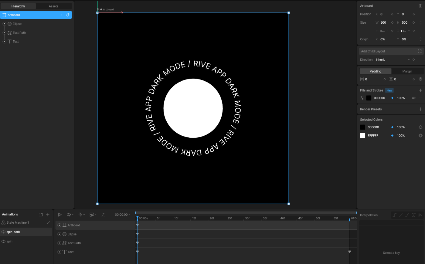
Task: Select the linear interpolation icon
Action: (x=401, y=215)
